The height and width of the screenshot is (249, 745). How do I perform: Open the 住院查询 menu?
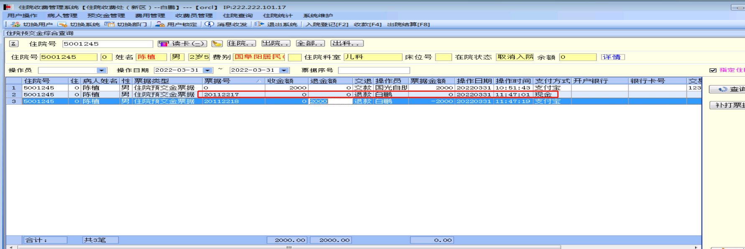point(237,15)
